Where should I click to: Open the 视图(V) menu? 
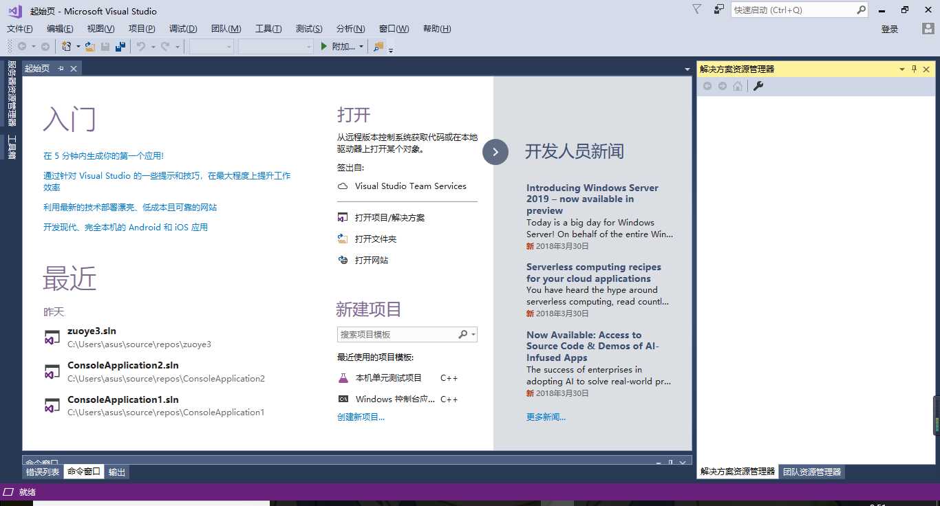tap(100, 28)
